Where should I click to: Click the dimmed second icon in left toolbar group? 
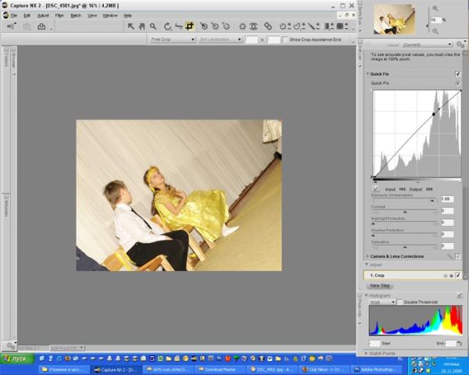tap(27, 27)
